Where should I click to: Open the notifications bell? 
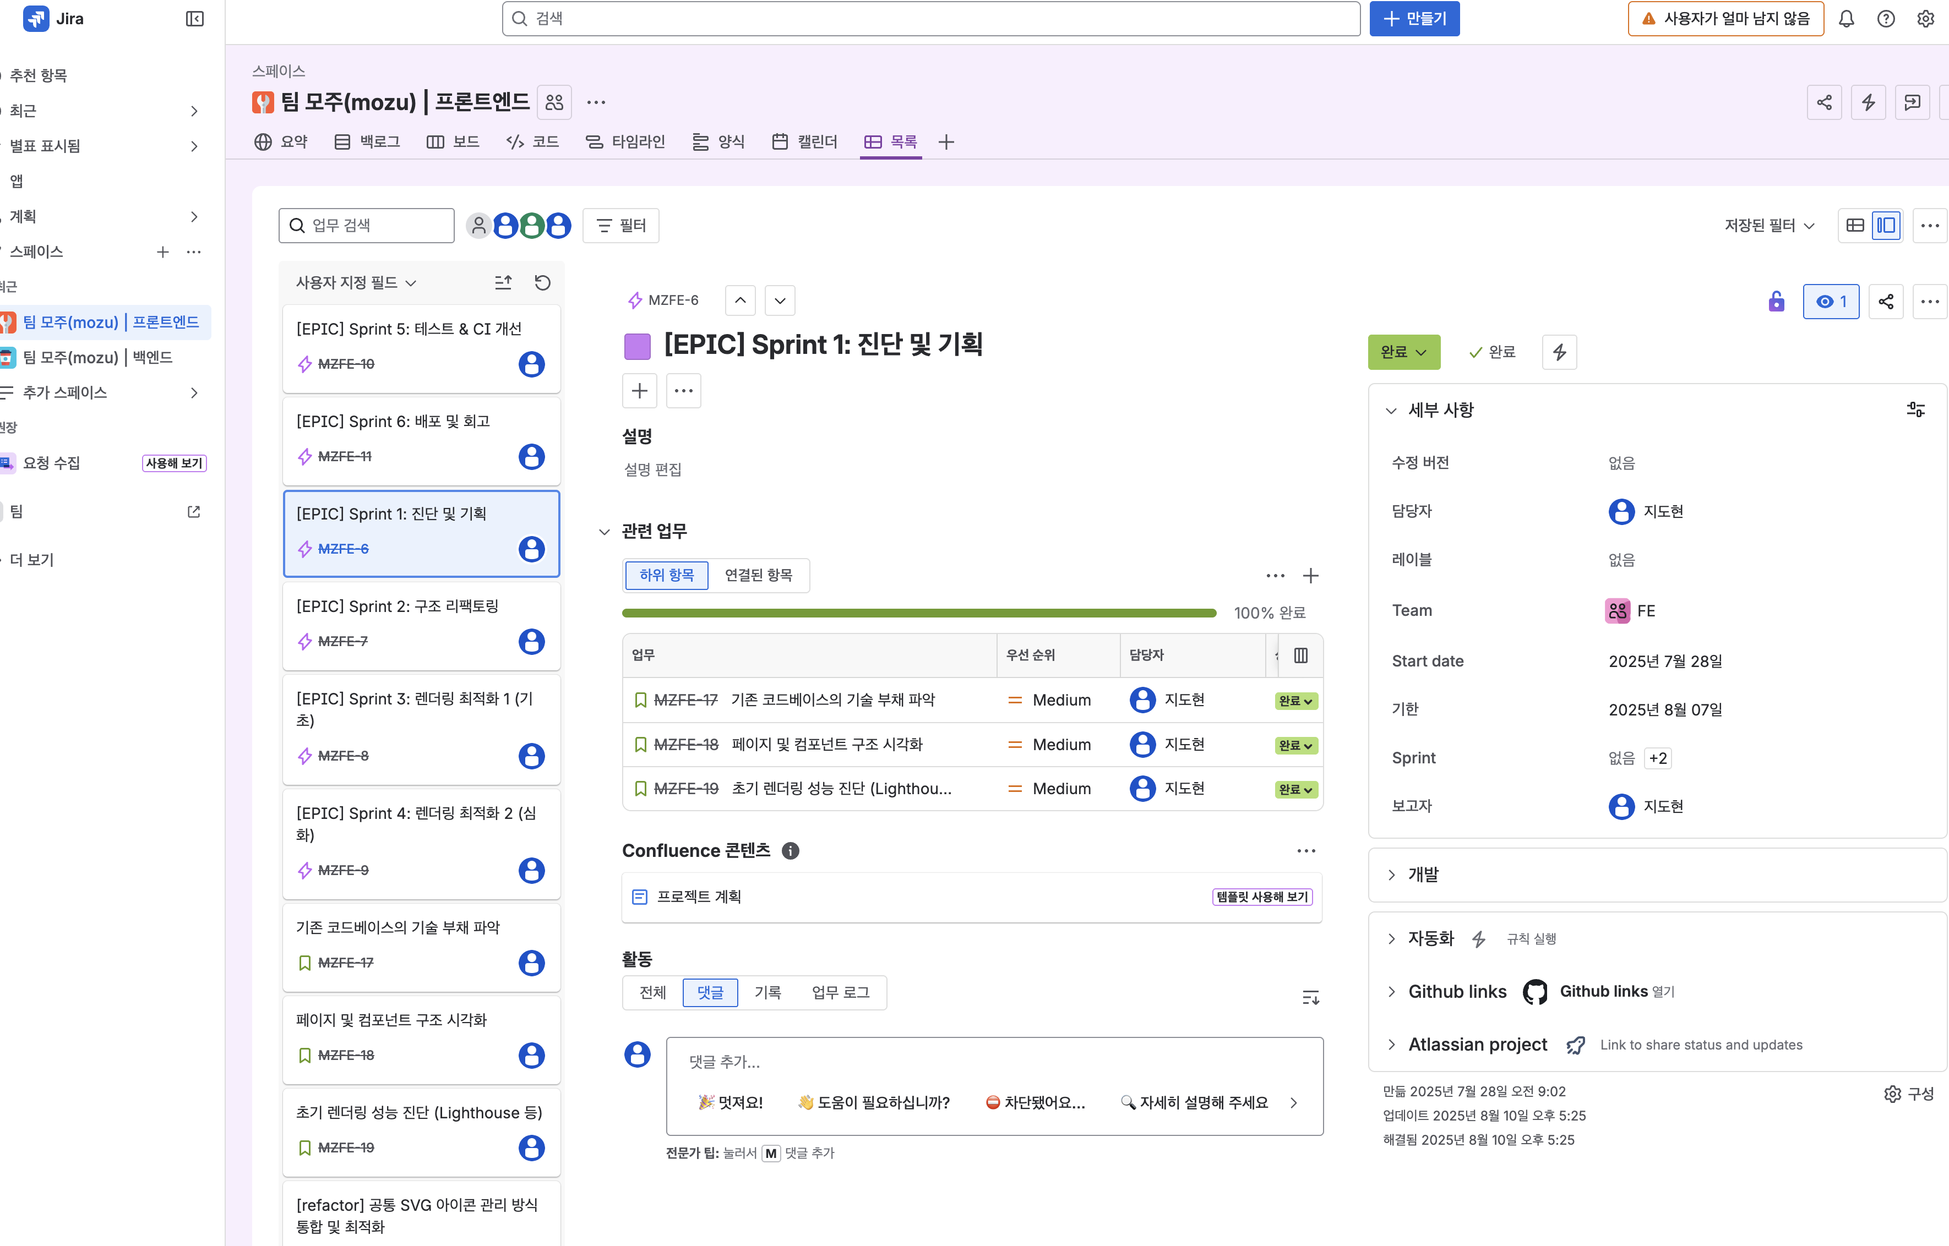click(x=1846, y=19)
